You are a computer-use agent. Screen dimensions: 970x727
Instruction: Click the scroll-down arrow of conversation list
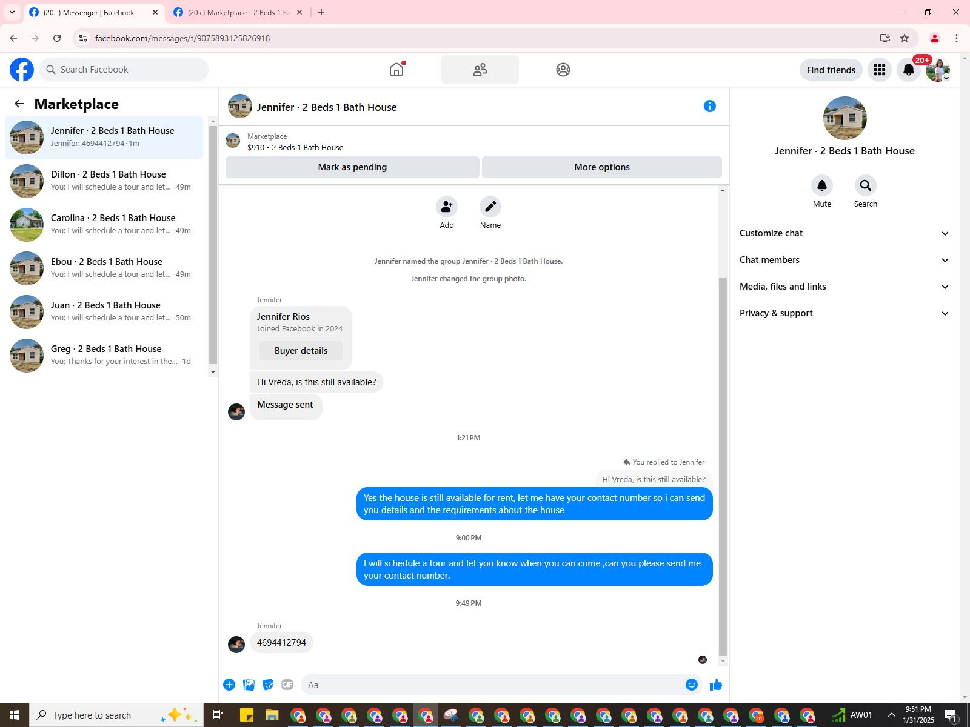point(213,372)
